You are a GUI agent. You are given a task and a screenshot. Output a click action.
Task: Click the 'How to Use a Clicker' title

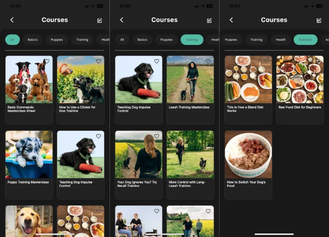coord(77,109)
